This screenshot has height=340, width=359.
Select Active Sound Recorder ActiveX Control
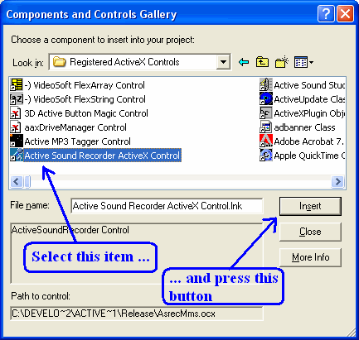click(95, 156)
